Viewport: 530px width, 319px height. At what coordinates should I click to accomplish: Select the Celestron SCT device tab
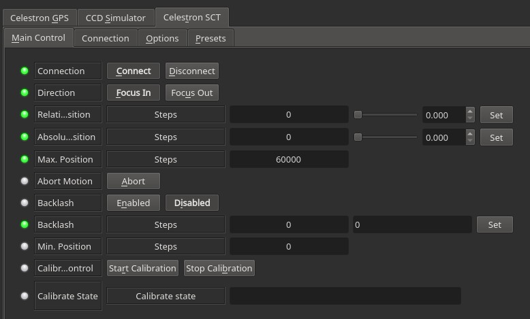(192, 17)
